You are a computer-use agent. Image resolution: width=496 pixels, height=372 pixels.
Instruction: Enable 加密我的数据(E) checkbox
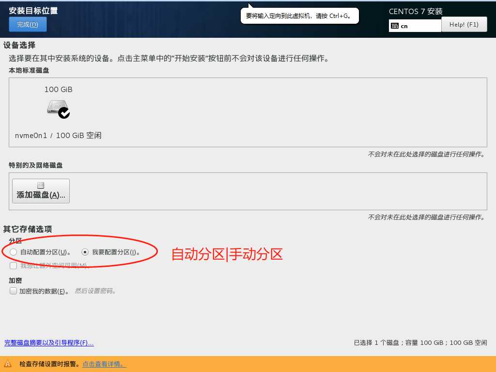click(x=13, y=291)
